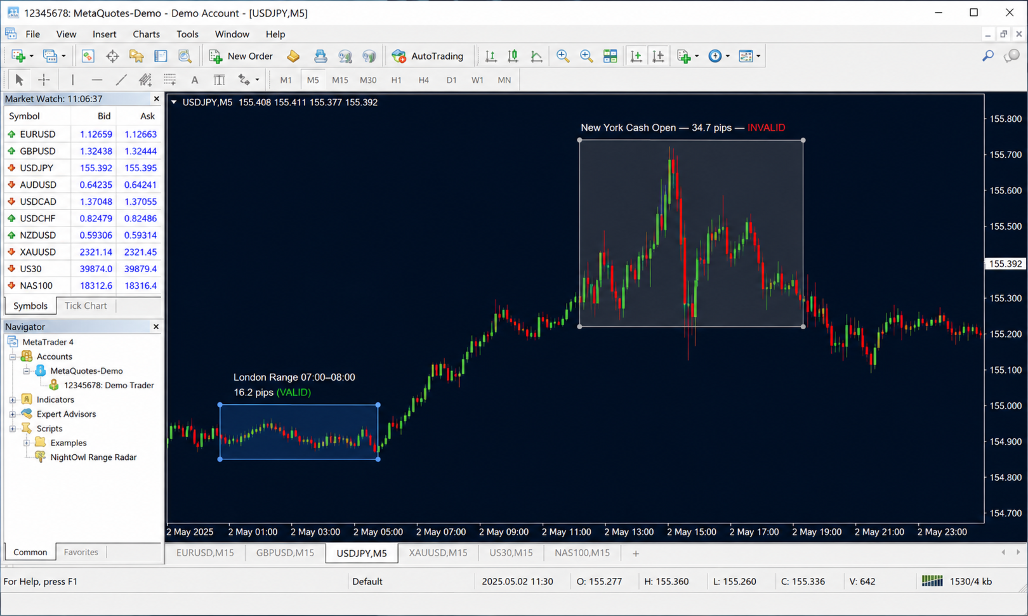Open the Strategy Tester magnifier icon
Screen dimensions: 1028x616
pos(185,56)
